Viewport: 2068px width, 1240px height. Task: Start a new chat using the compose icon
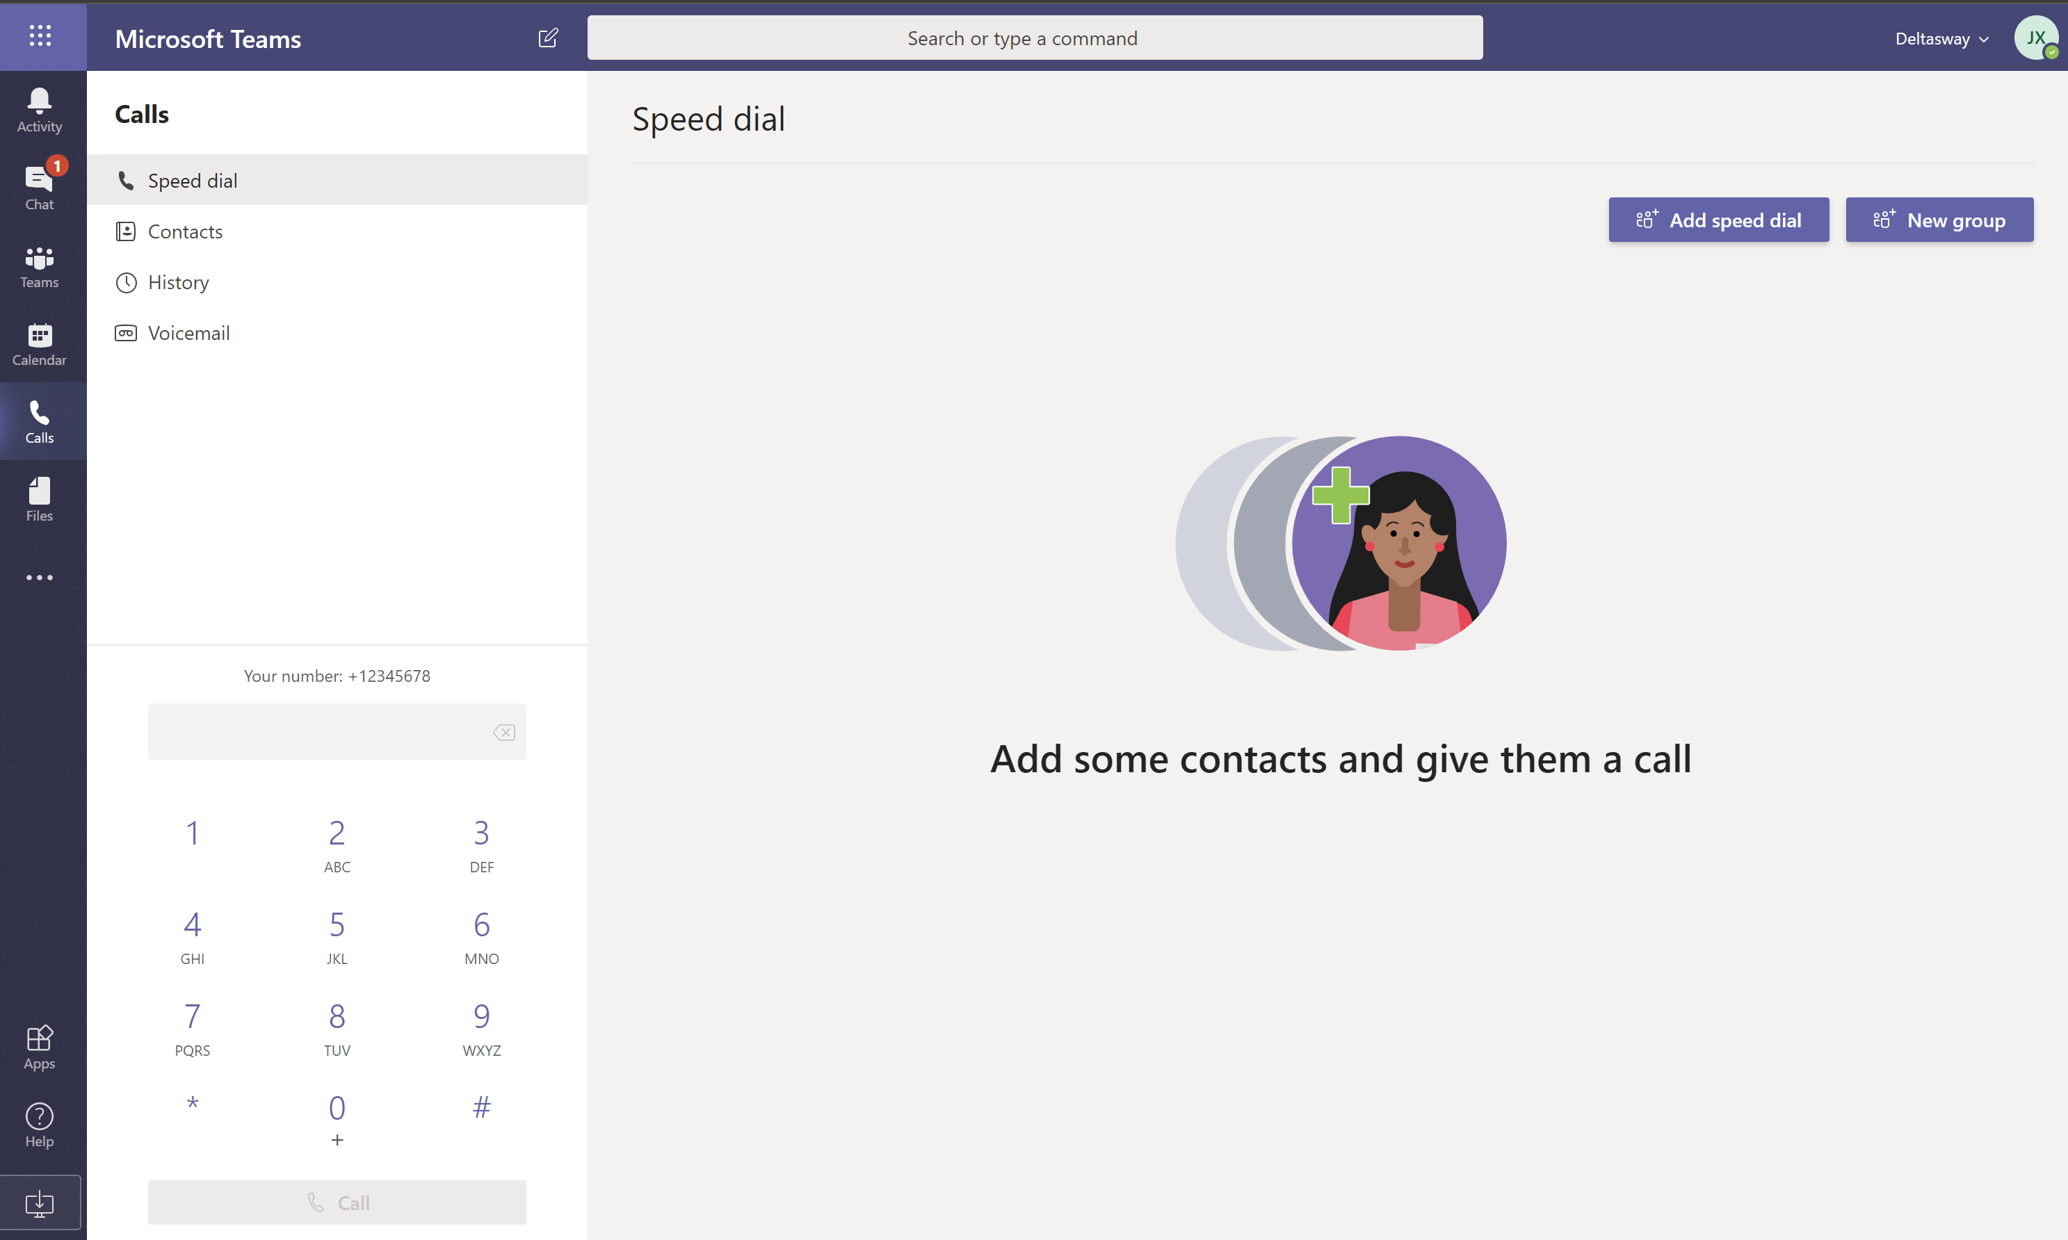click(x=549, y=38)
